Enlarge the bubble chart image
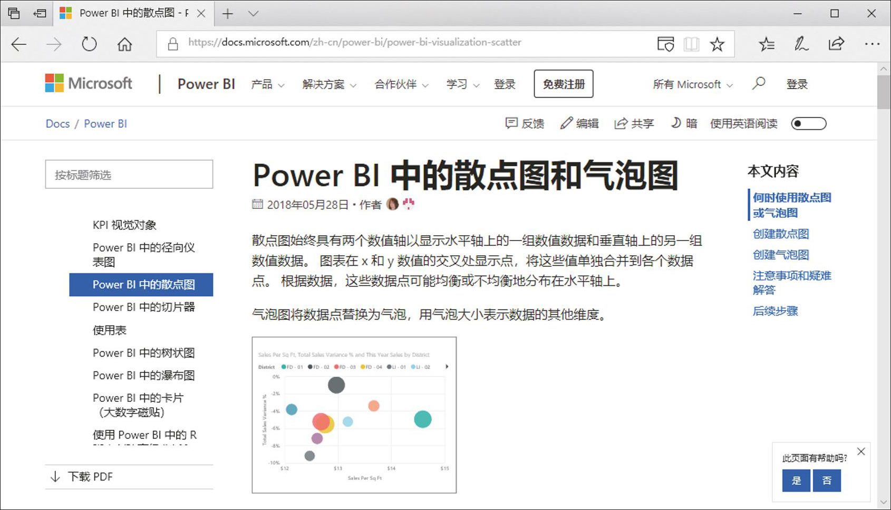 pos(354,415)
